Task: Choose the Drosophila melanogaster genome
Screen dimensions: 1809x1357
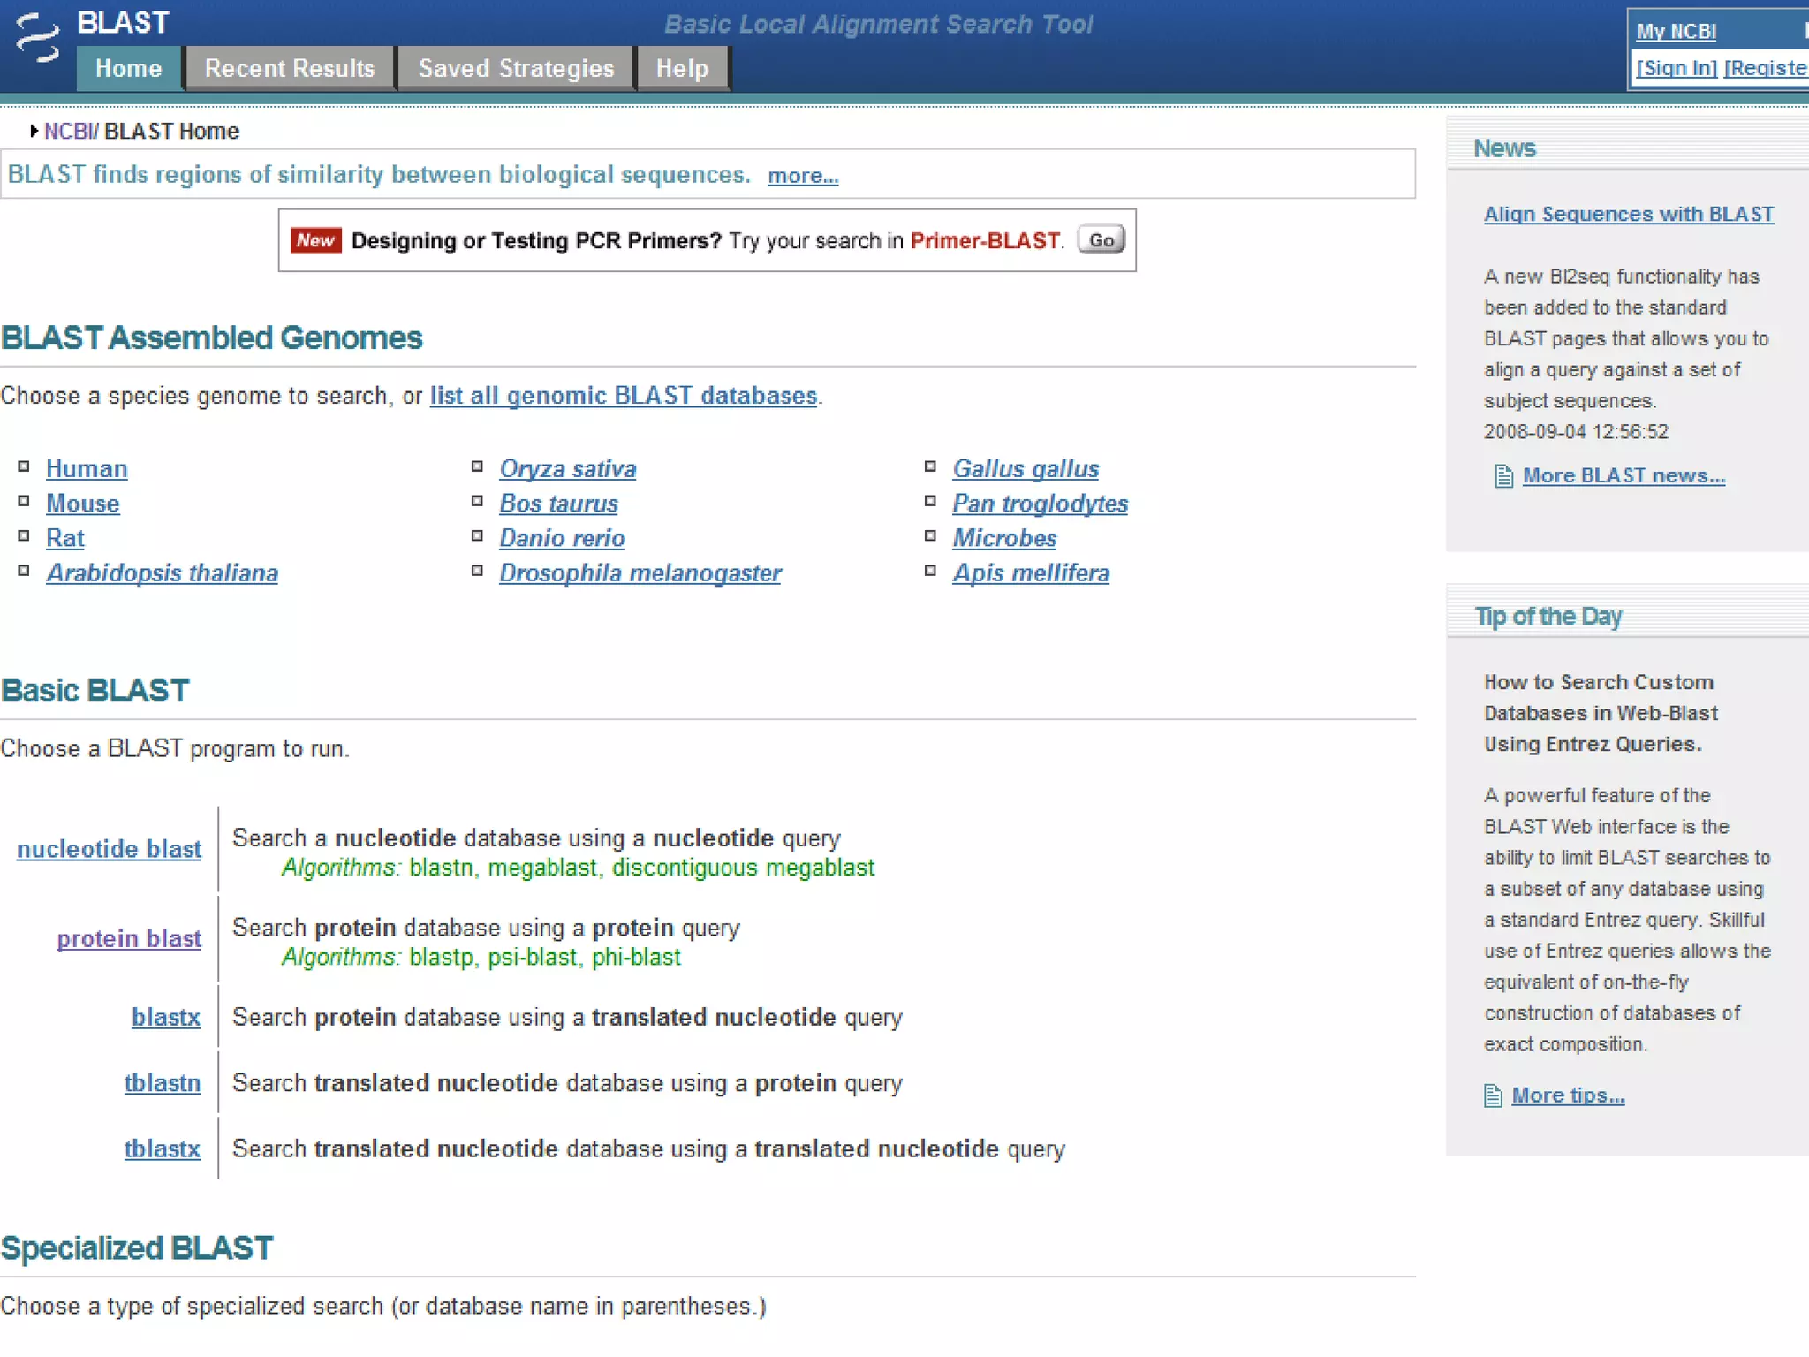Action: [x=640, y=573]
